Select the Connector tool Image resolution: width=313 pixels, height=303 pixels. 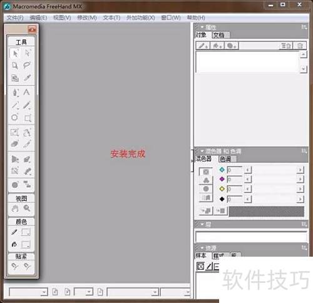pos(27,184)
